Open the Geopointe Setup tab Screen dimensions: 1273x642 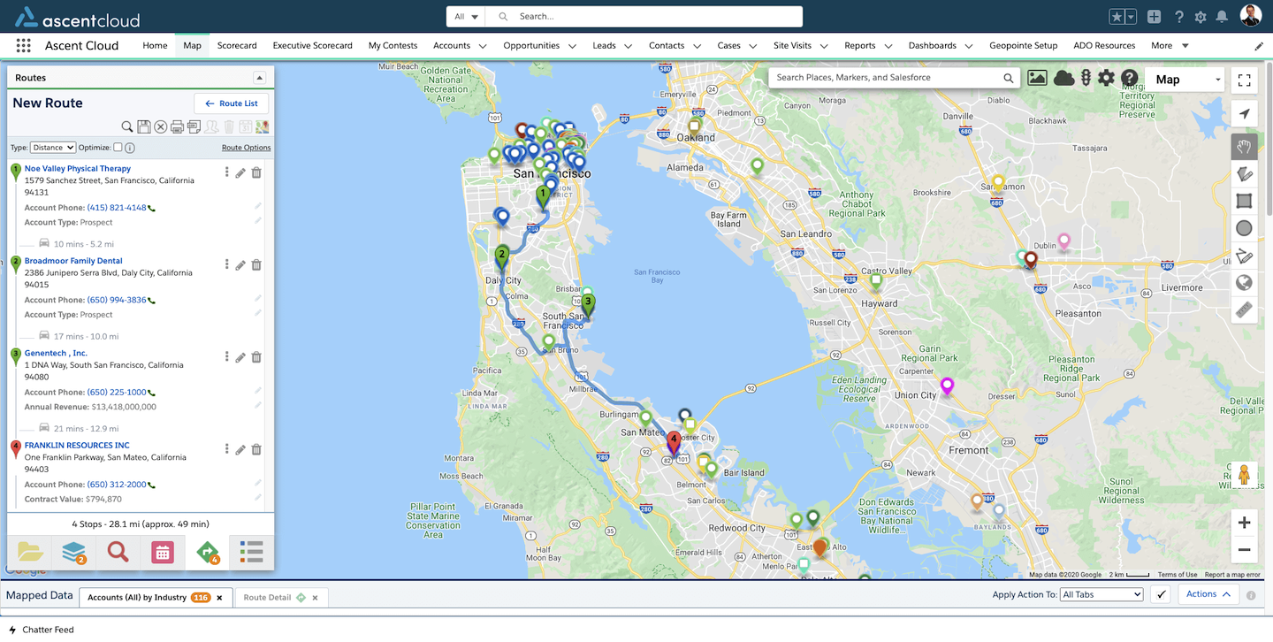[1024, 46]
